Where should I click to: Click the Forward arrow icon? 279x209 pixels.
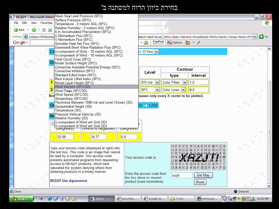[34, 30]
